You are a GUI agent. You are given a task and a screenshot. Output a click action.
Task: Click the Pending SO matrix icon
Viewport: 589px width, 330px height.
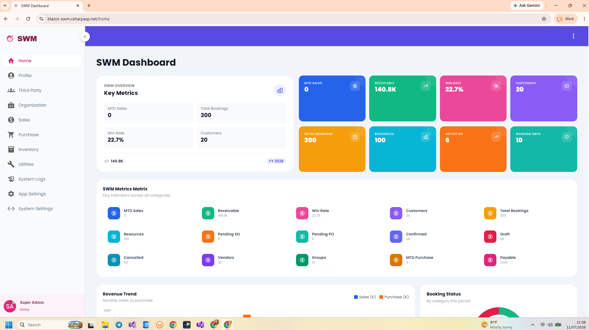tap(208, 237)
